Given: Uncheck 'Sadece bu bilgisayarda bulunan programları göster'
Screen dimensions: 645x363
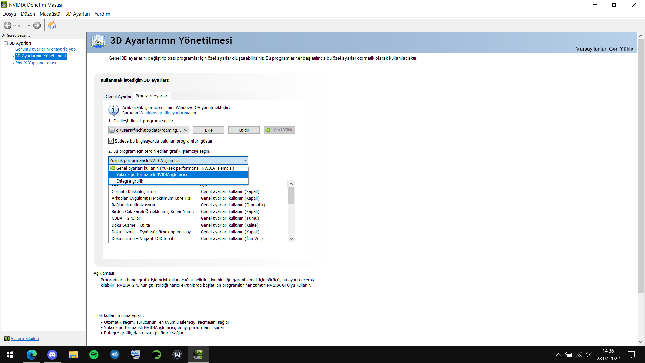Looking at the screenshot, I should 111,141.
